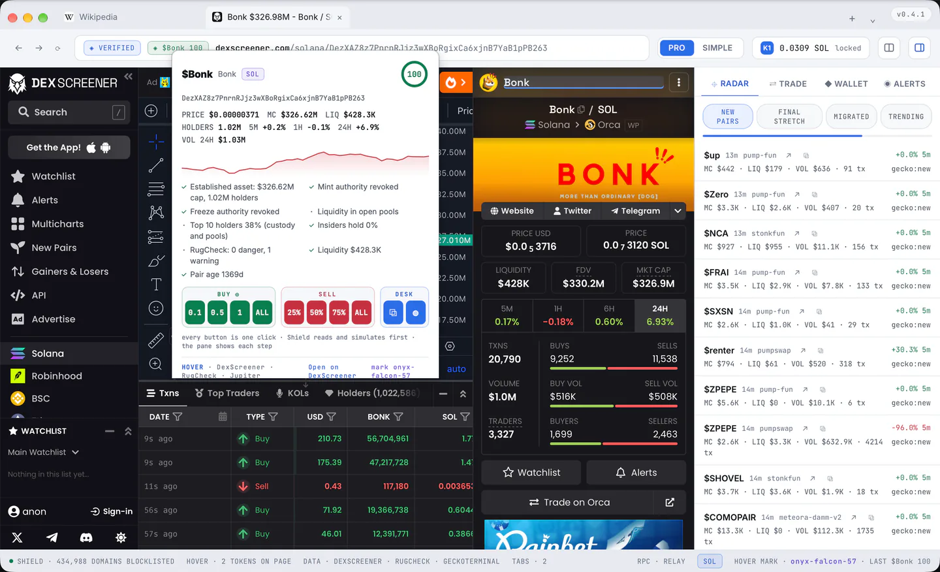This screenshot has width=940, height=572.
Task: Buy 0.5 SOL of Bonk
Action: click(x=217, y=313)
